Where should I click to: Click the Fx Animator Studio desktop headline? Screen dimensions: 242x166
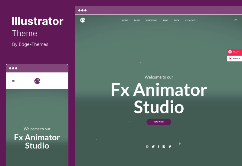[159, 98]
